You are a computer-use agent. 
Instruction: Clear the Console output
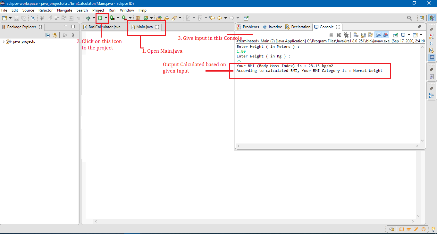(x=356, y=35)
